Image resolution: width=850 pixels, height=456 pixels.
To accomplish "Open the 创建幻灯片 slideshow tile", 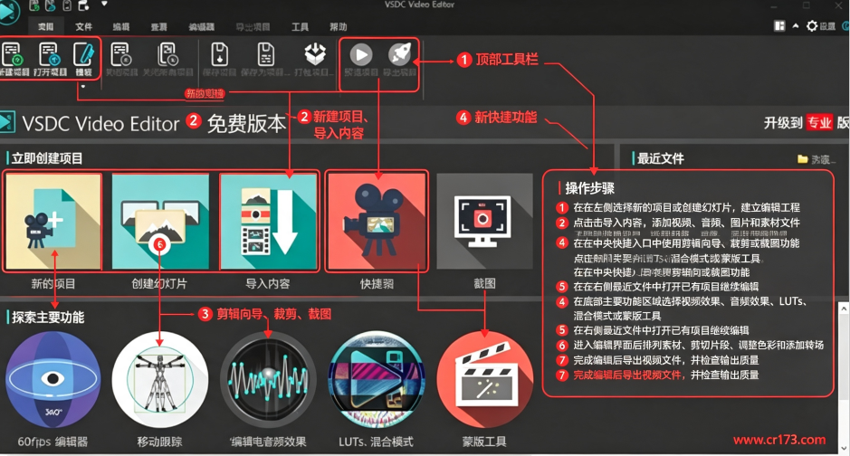I will 160,221.
